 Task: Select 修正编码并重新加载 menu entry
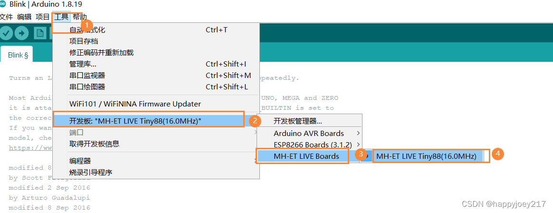click(x=155, y=53)
